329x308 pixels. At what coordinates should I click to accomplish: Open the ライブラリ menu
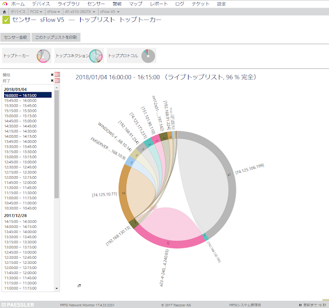[x=68, y=4]
